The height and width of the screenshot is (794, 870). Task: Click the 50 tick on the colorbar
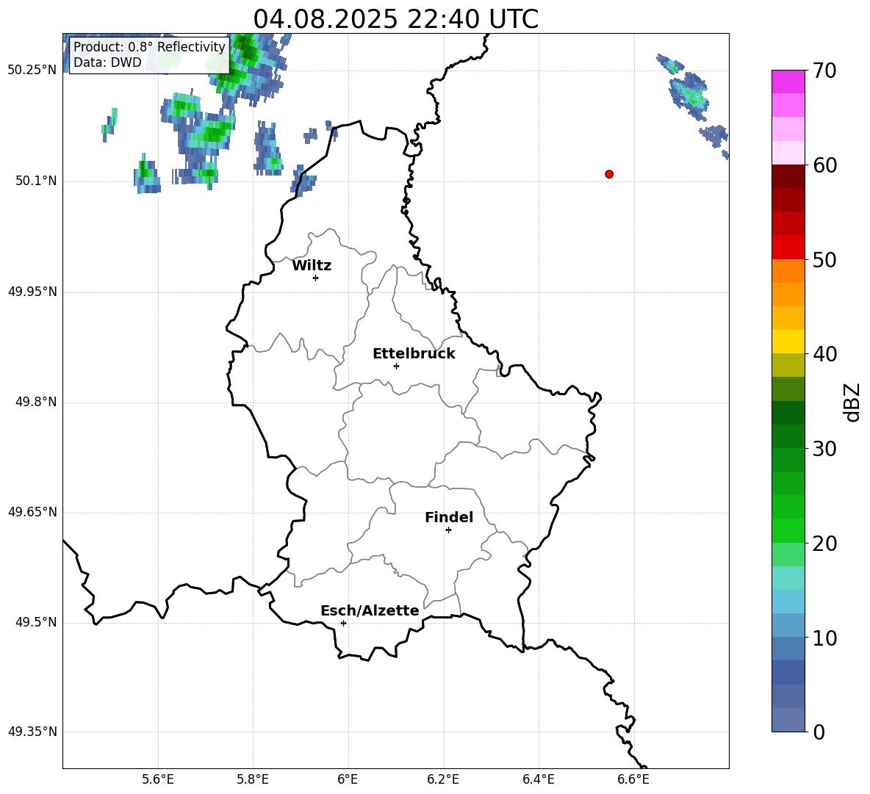pos(824,259)
